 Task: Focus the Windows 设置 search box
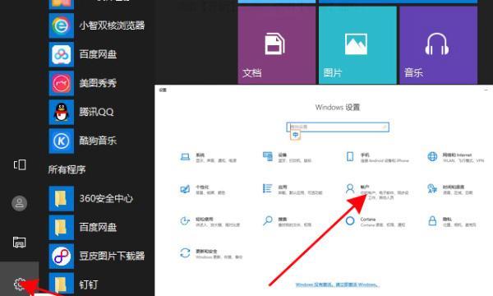click(x=338, y=127)
